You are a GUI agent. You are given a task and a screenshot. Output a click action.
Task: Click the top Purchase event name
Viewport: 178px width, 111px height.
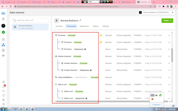(x=62, y=35)
